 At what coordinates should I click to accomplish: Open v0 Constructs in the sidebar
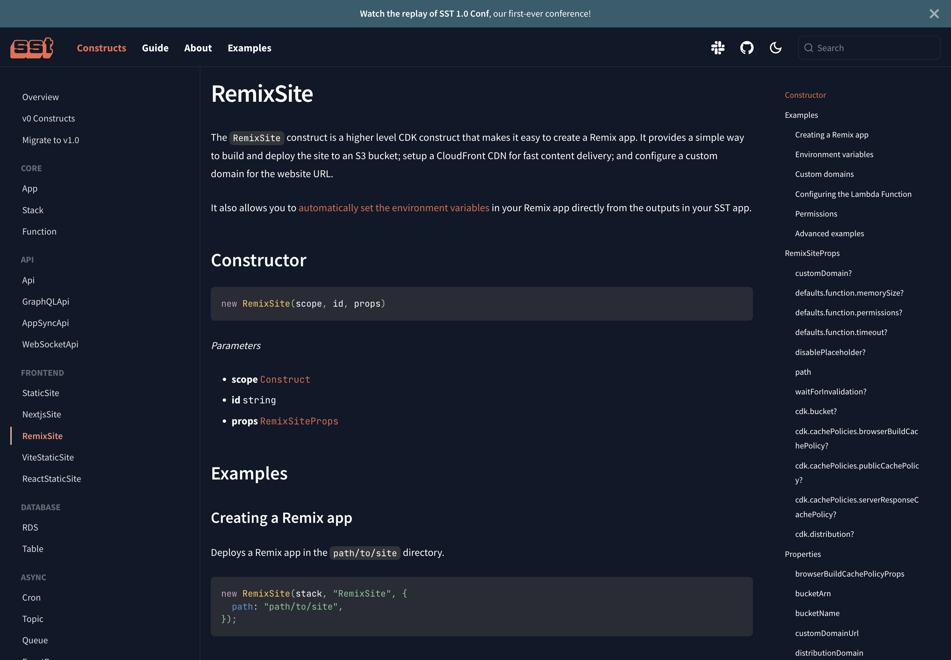(x=48, y=118)
